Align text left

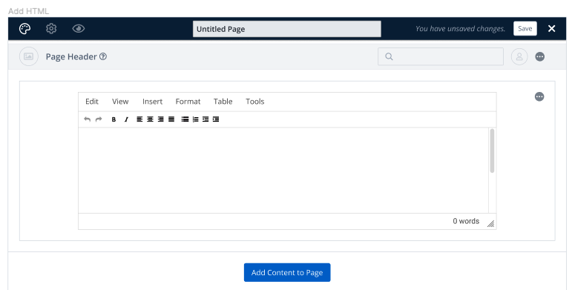pos(139,119)
